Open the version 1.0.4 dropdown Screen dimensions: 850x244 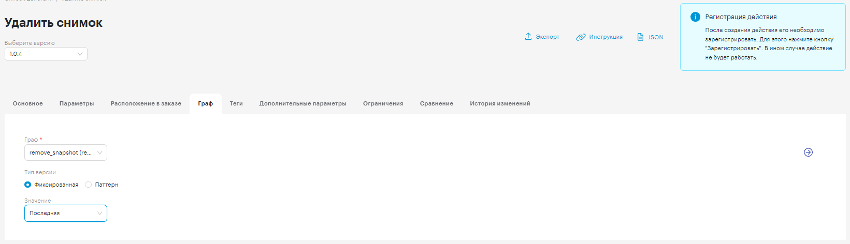(46, 54)
